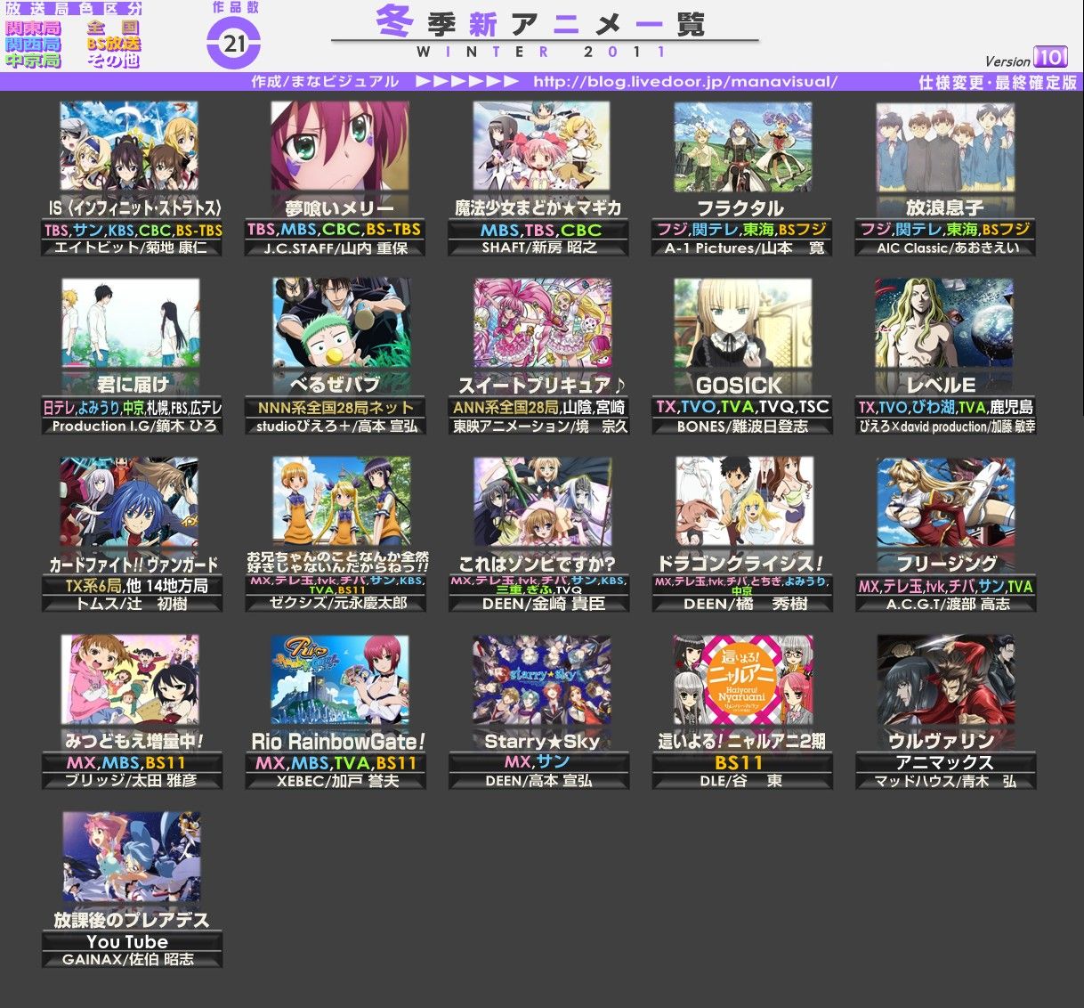Select the 魔法少女まどか★マギカ artwork

click(541, 146)
